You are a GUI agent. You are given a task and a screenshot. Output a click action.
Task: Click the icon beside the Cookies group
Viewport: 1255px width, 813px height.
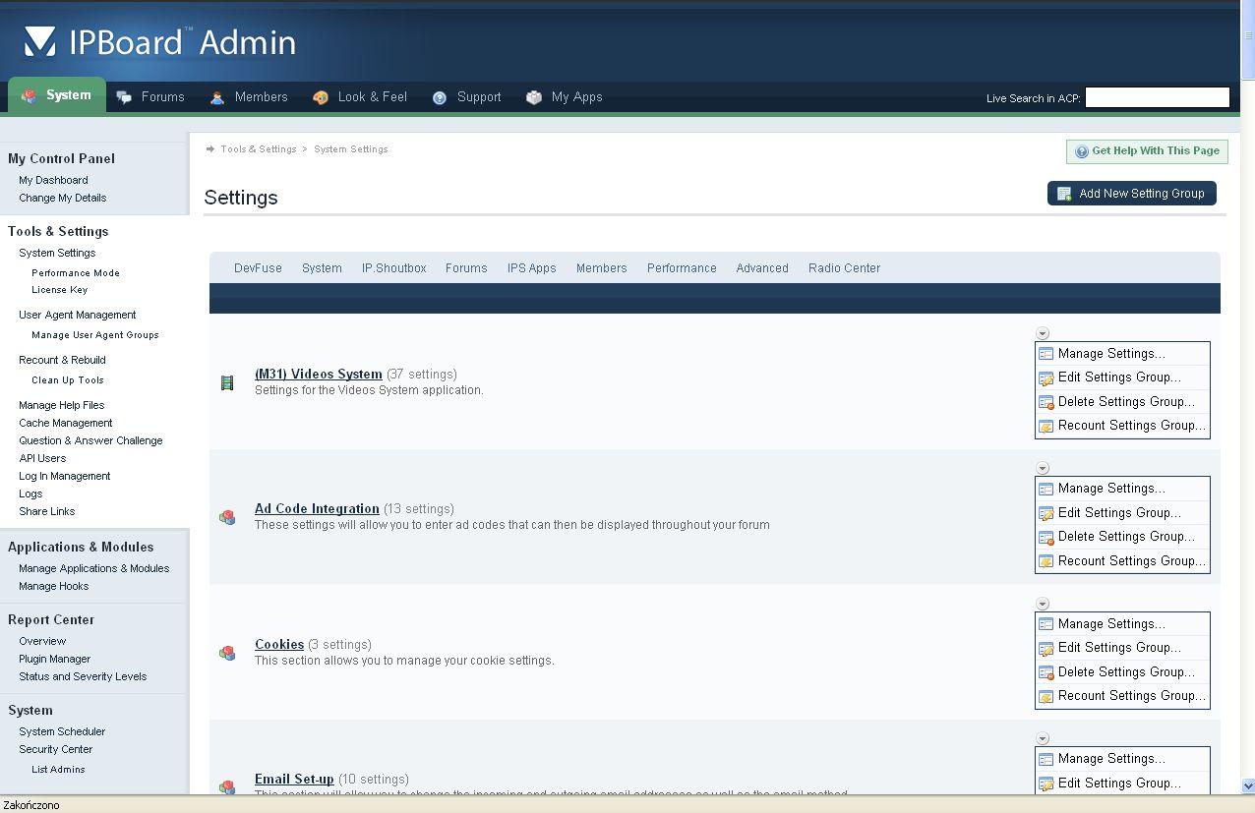[x=227, y=653]
